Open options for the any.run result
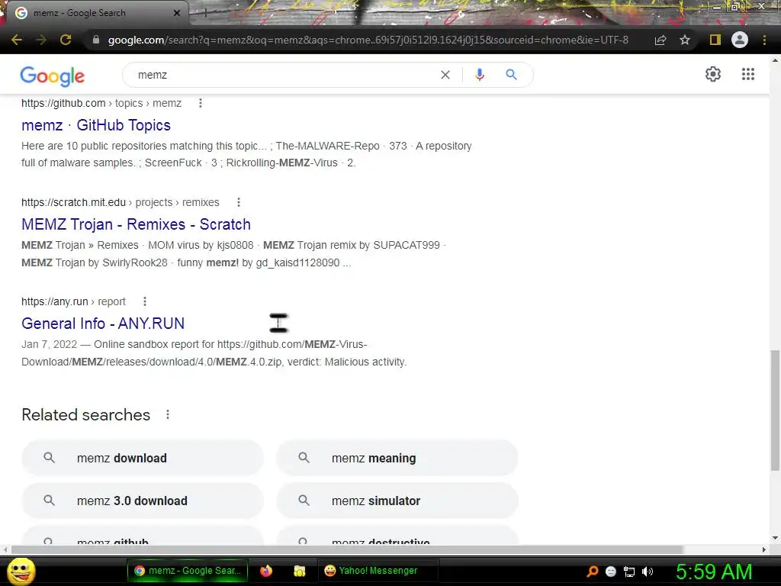 (x=144, y=301)
